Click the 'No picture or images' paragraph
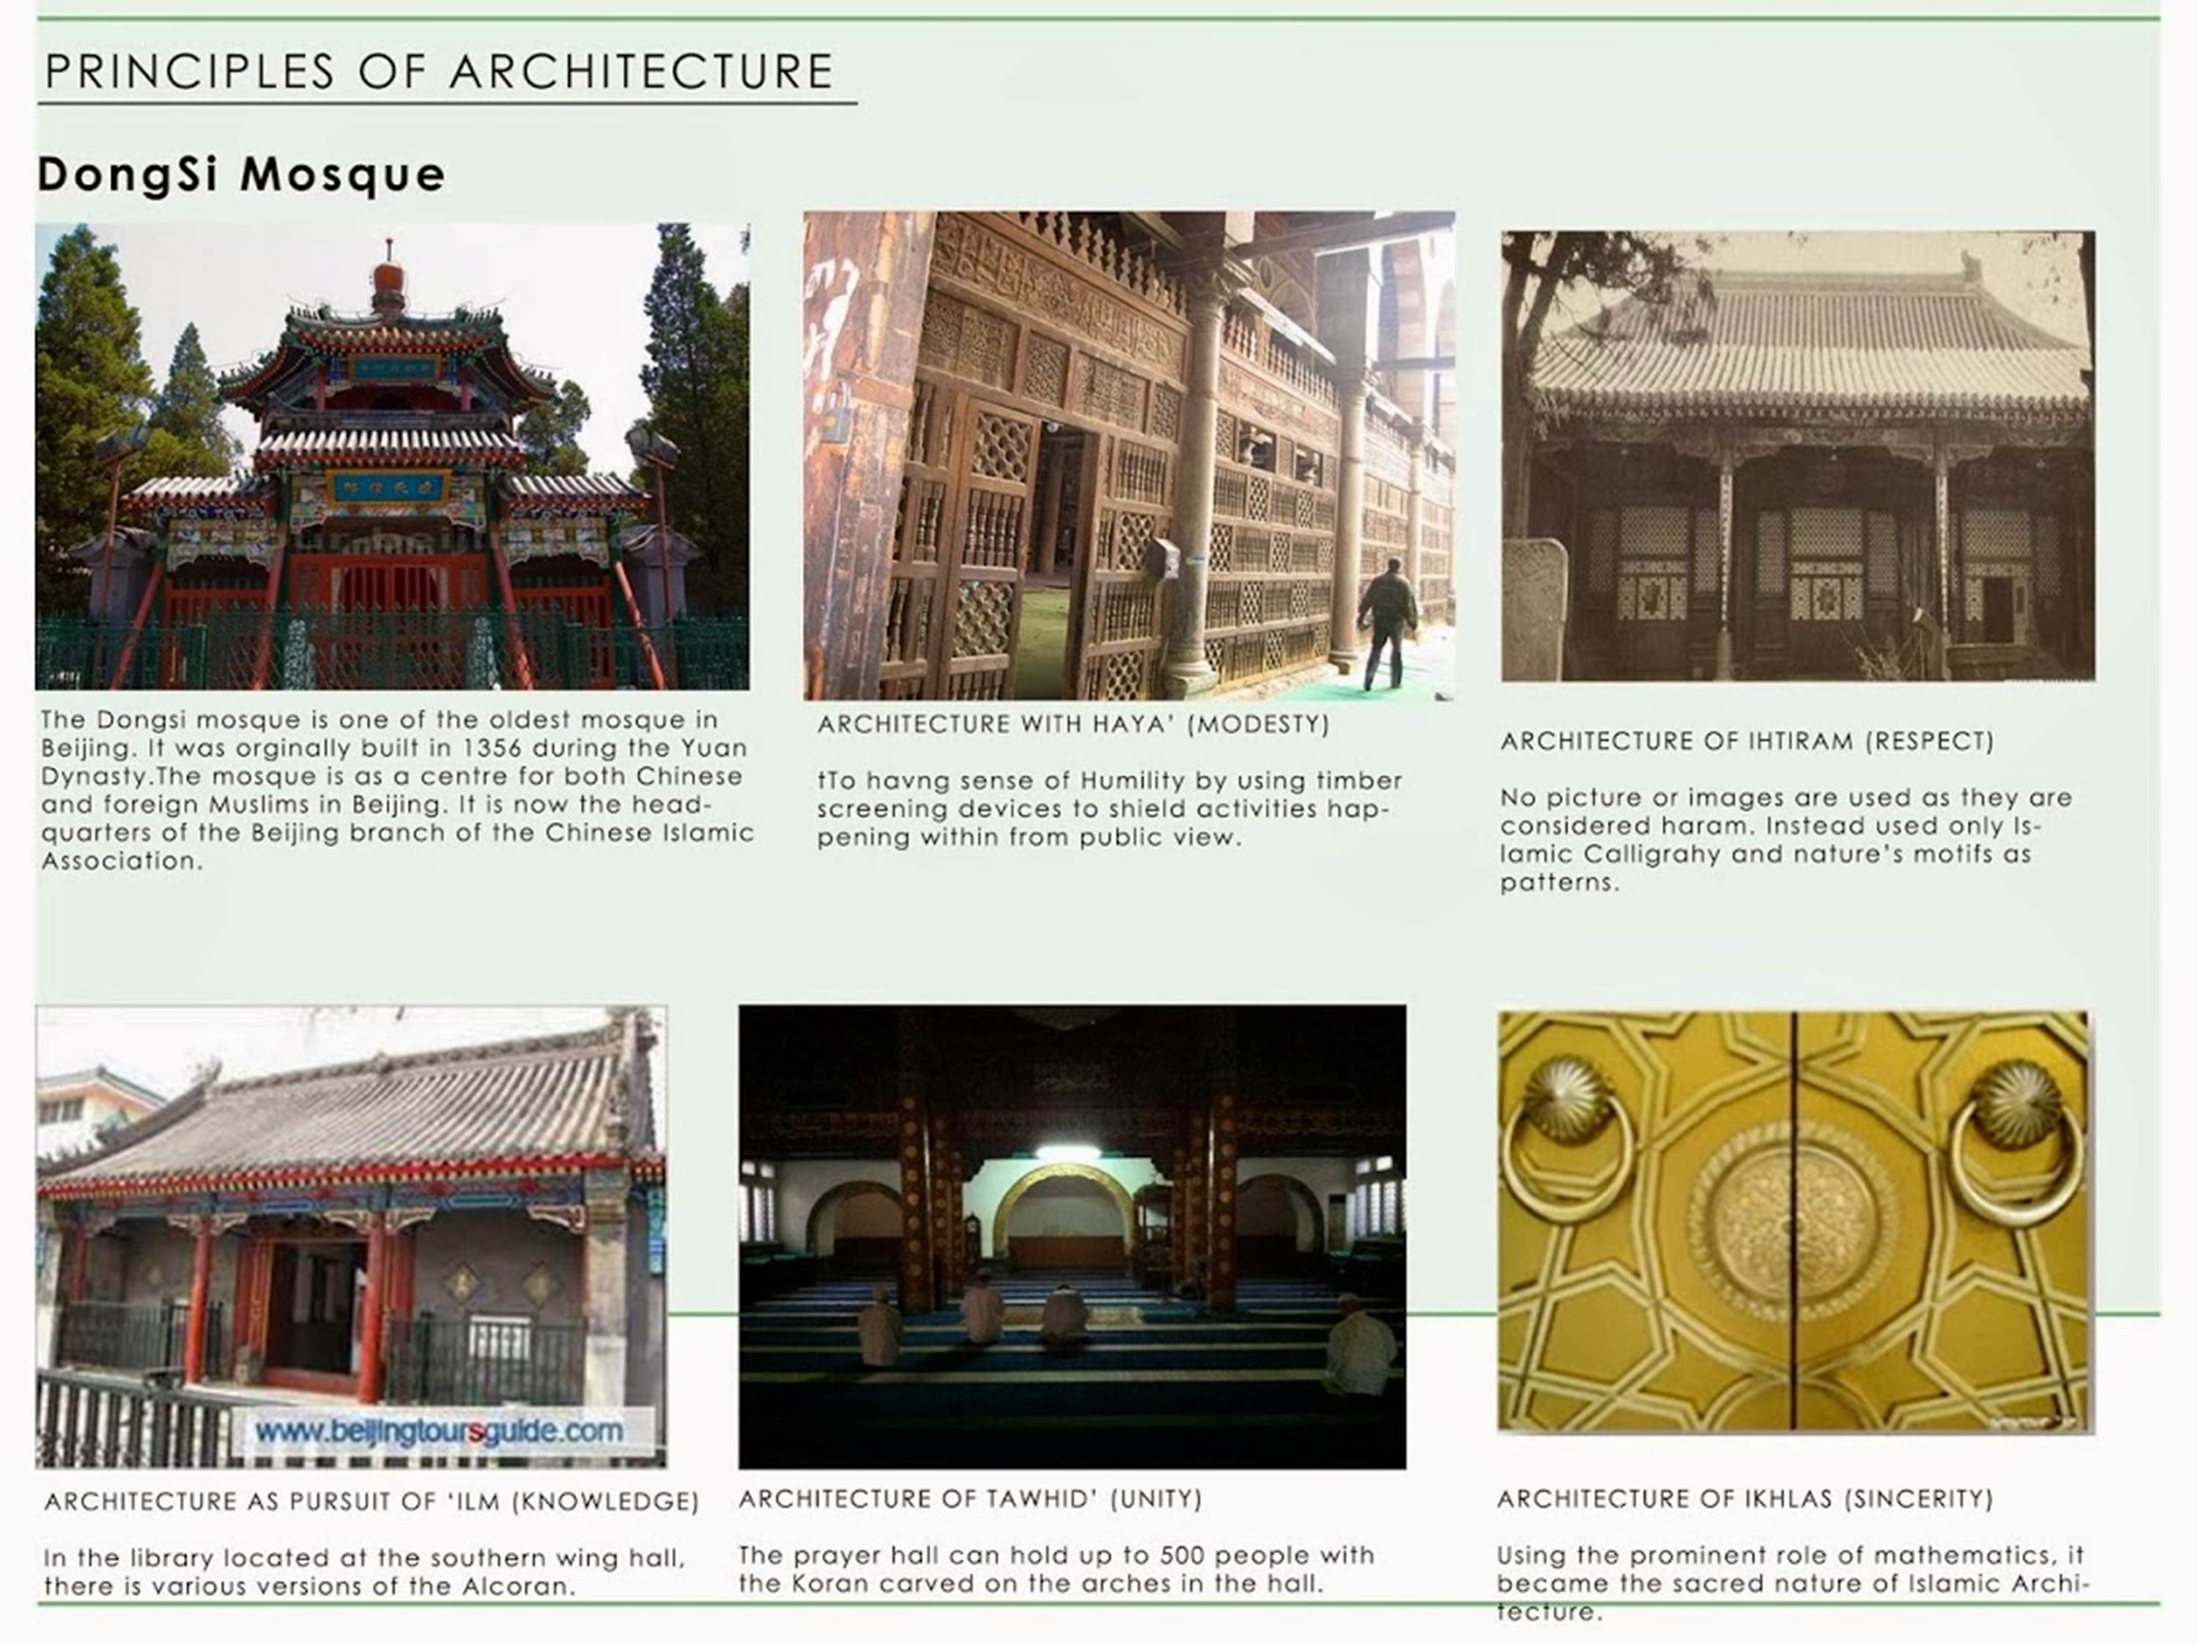The height and width of the screenshot is (1649, 2198). click(1785, 840)
